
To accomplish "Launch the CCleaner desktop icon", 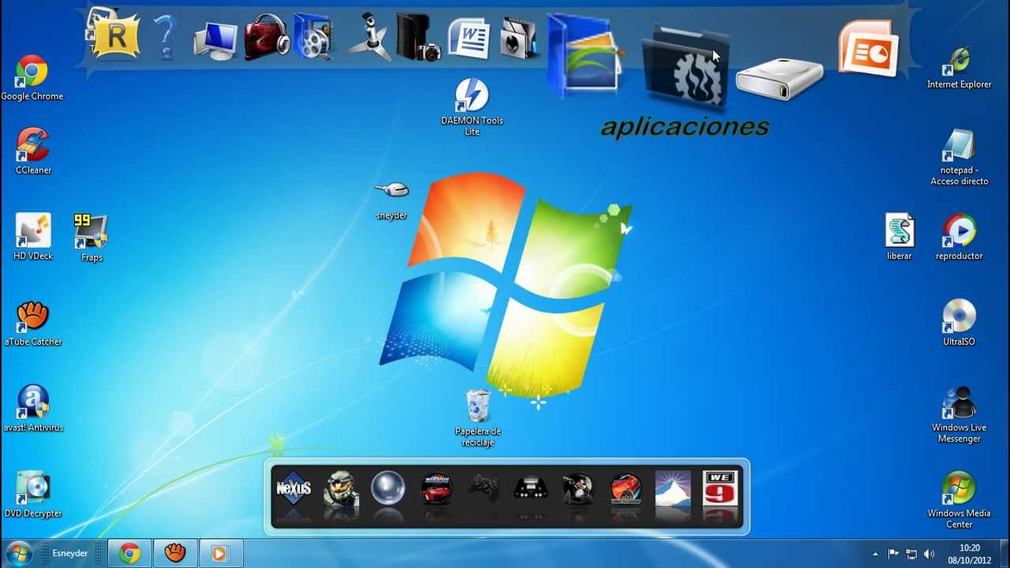I will point(33,151).
